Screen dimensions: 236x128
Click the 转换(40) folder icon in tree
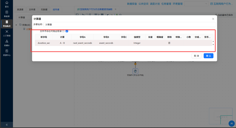(x=20, y=25)
